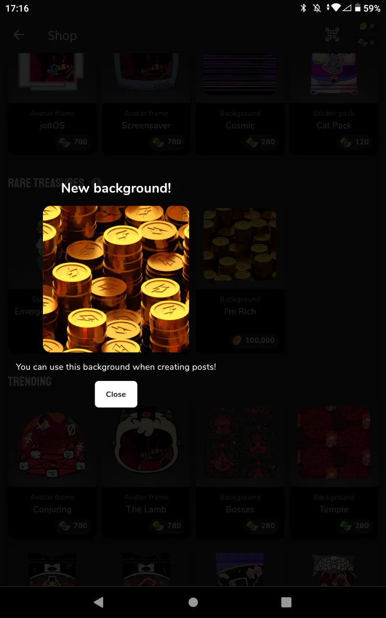Image resolution: width=386 pixels, height=618 pixels.
Task: Select the Temple background item
Action: 334,468
